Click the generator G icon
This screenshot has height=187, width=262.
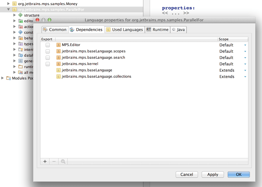point(21,61)
